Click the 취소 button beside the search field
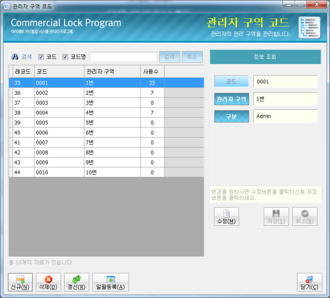The width and height of the screenshot is (330, 298). click(192, 57)
